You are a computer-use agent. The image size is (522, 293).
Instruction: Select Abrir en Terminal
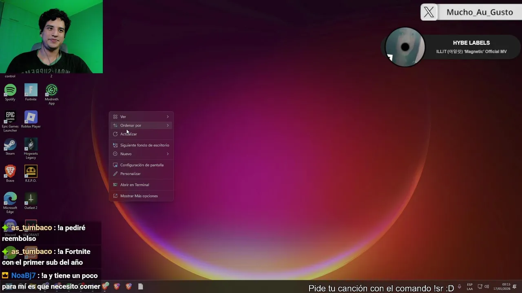141,185
